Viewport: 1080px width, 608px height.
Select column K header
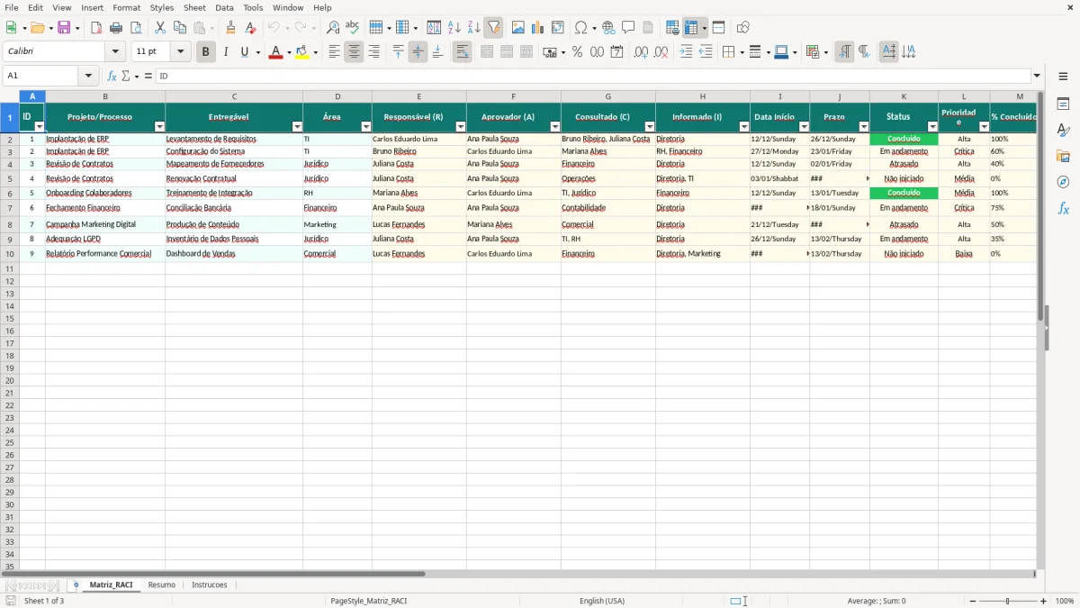click(x=904, y=96)
